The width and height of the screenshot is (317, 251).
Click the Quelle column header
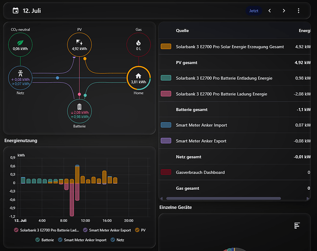tap(182, 31)
